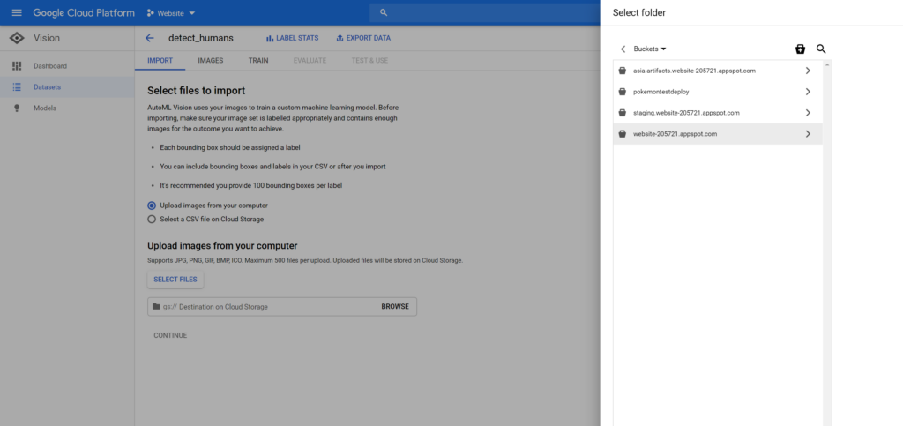
Task: Click bucket icon for website-205721.appspot.com
Action: click(x=622, y=133)
